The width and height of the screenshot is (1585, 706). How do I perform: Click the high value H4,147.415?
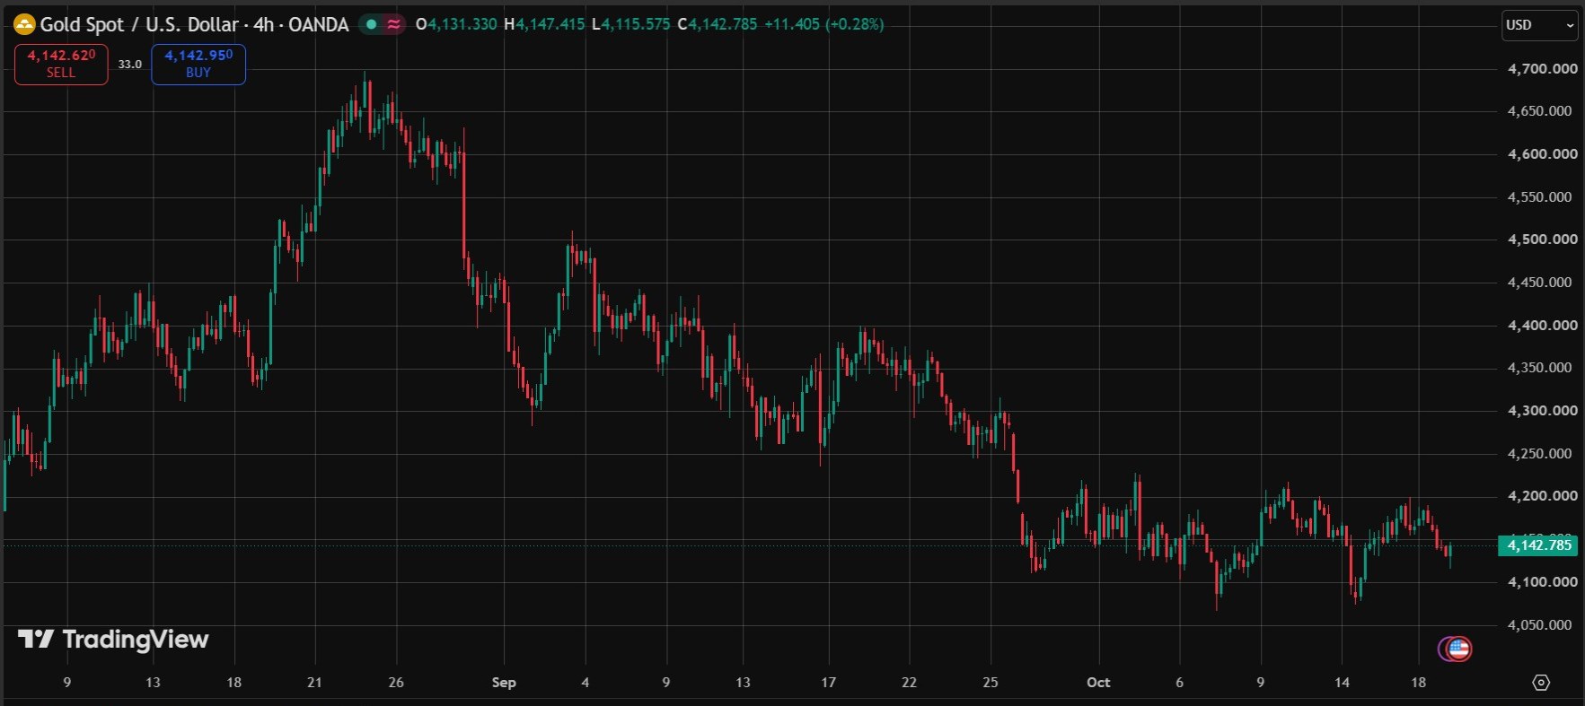point(544,24)
